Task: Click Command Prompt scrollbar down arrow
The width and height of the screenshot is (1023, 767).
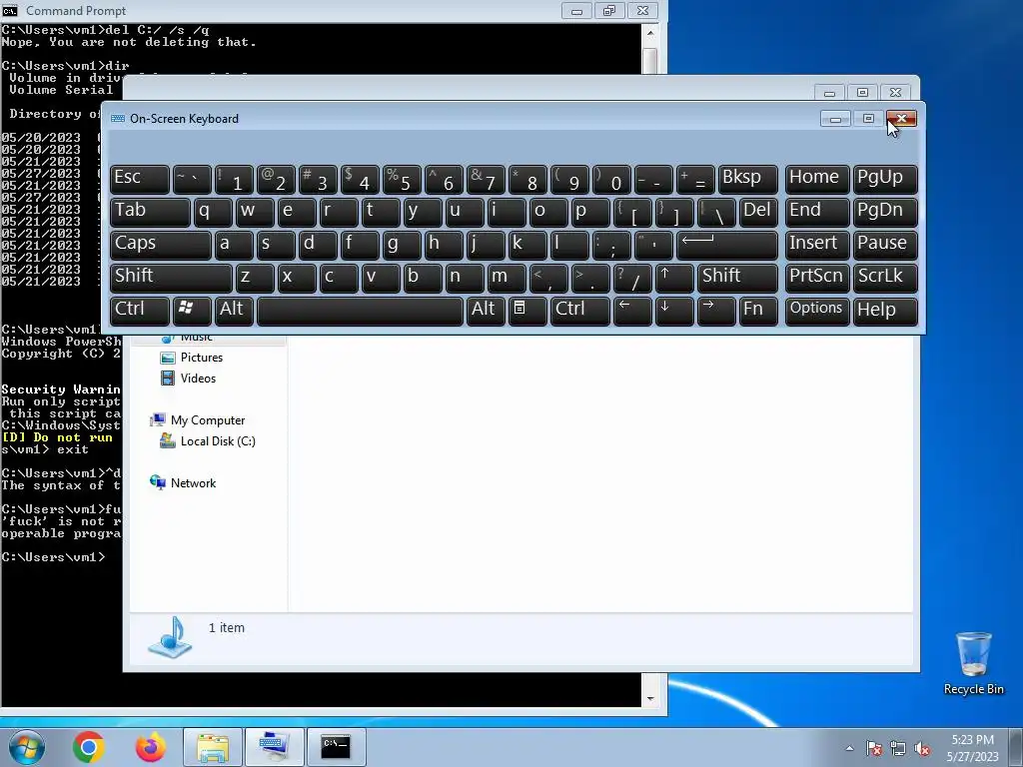Action: pos(650,698)
